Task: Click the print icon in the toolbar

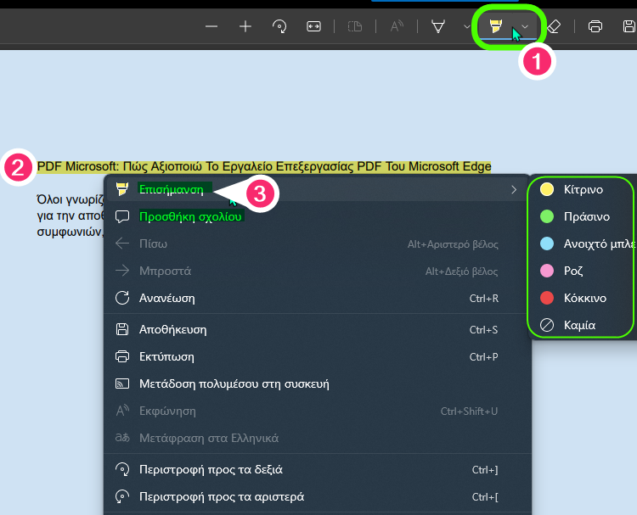Action: point(595,26)
